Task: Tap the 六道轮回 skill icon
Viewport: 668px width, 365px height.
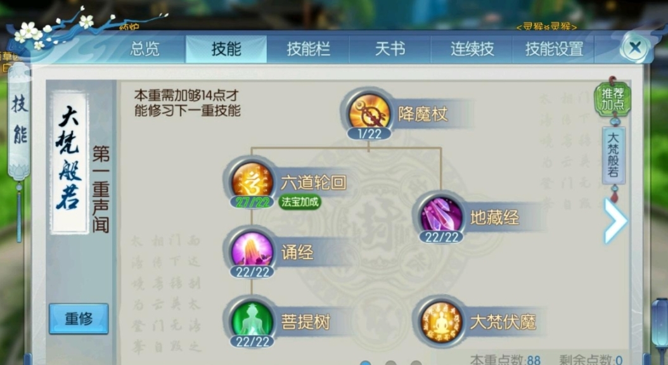Action: (x=252, y=181)
